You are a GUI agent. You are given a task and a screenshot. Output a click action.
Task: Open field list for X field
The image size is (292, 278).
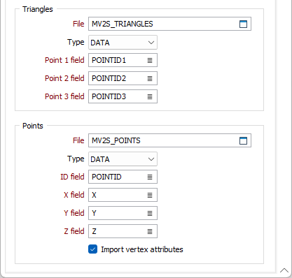[150, 195]
